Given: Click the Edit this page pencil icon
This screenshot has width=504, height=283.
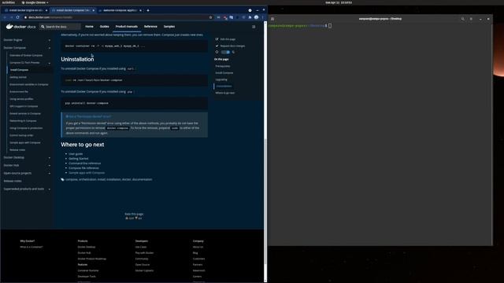Looking at the screenshot, I should click(217, 39).
